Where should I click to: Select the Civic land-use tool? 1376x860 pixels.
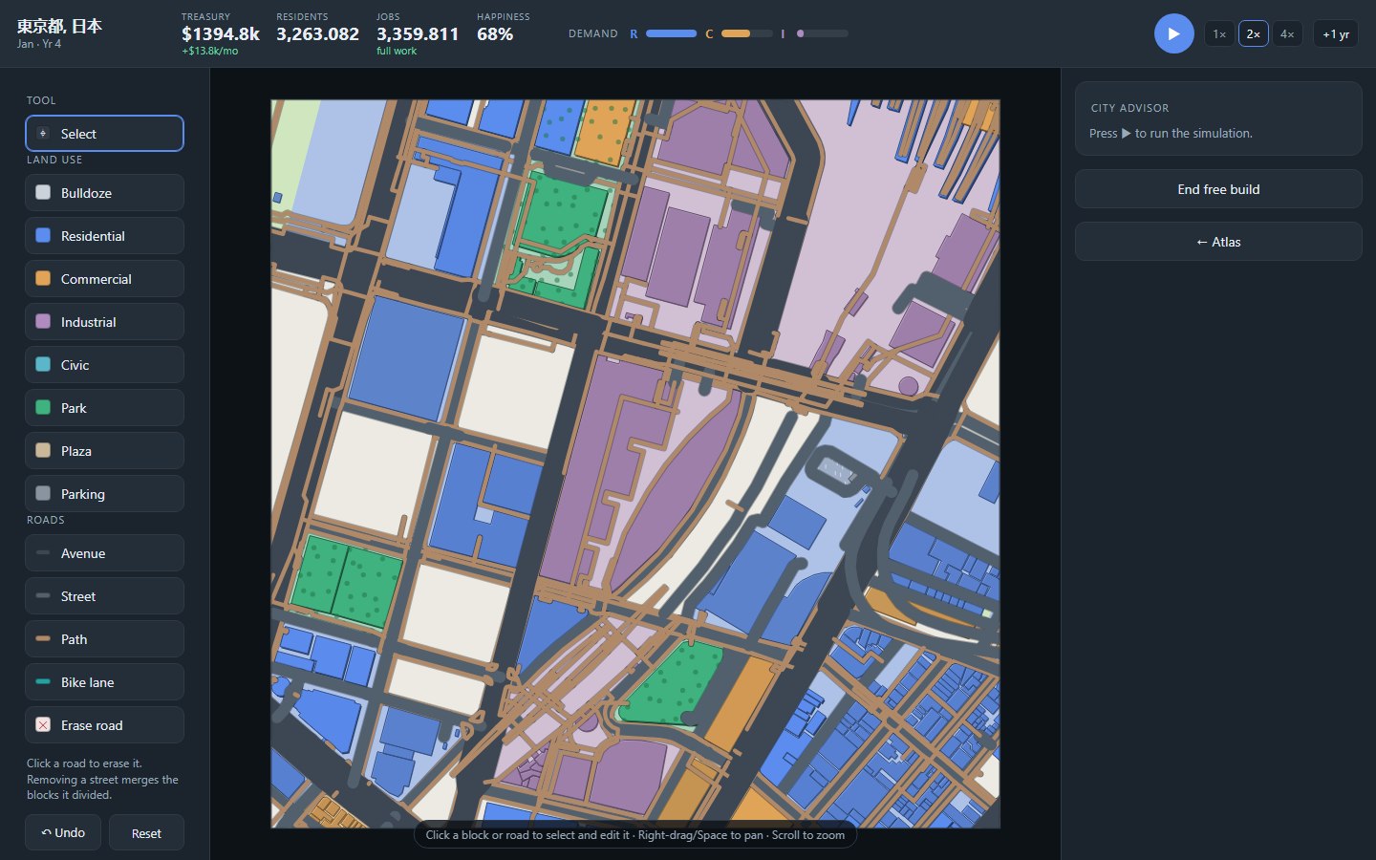104,365
